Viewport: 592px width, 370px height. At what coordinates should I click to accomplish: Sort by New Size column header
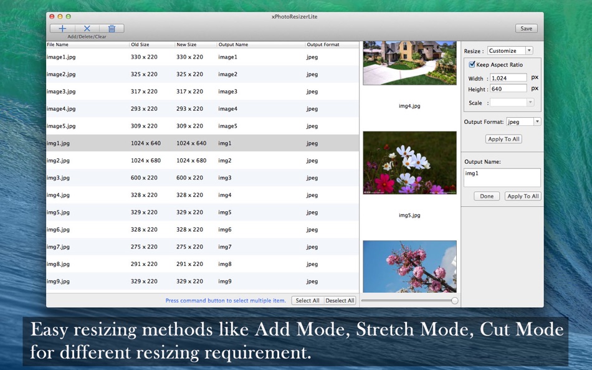(x=196, y=45)
